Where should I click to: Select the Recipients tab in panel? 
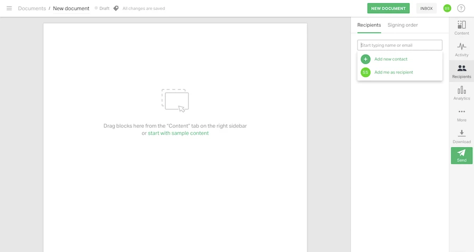pos(369,25)
